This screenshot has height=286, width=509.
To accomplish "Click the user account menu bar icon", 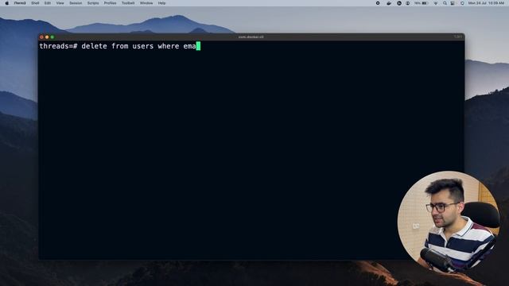I will pyautogui.click(x=408, y=3).
